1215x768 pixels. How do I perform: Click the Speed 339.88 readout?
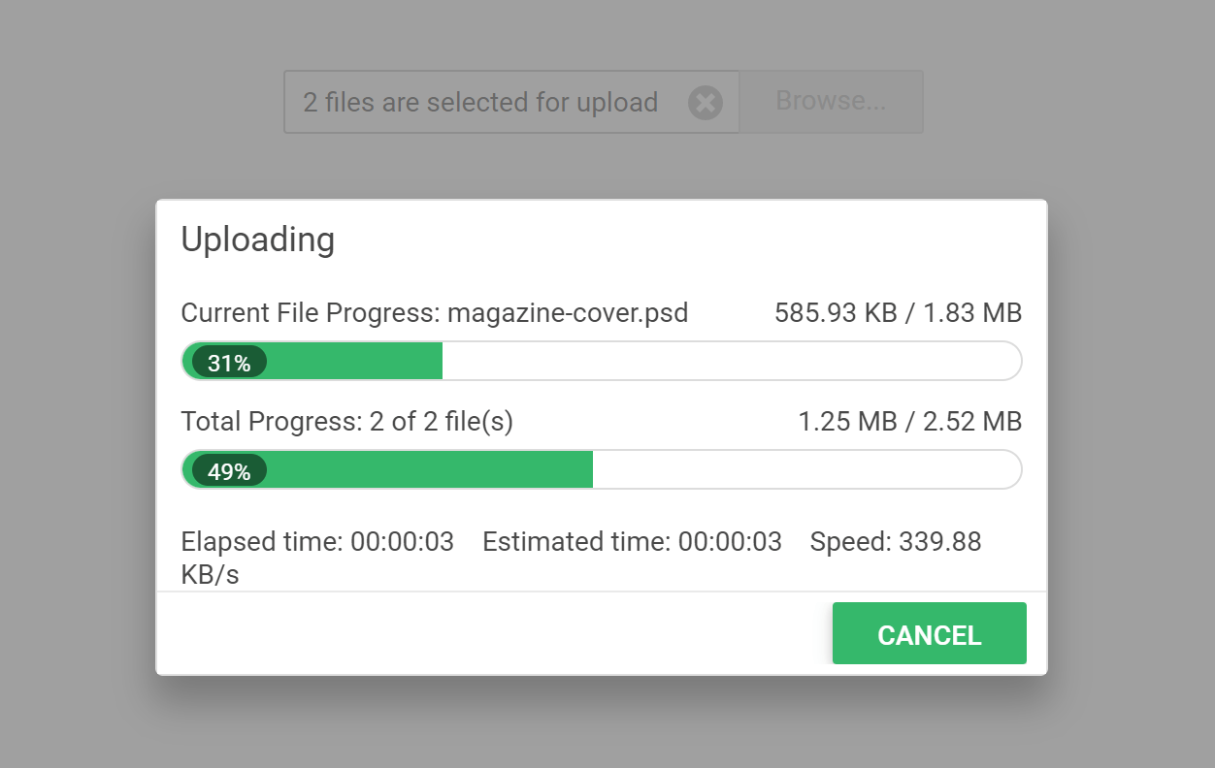(895, 542)
